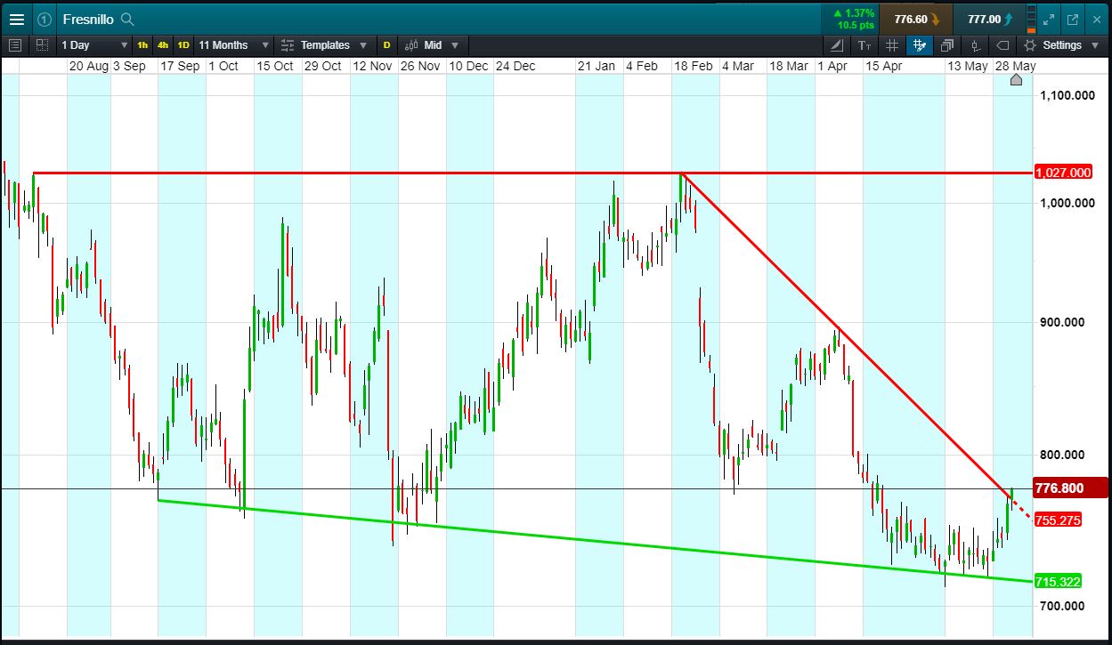Toggle the grid lines icon
Screen dimensions: 1112x645
click(x=892, y=44)
